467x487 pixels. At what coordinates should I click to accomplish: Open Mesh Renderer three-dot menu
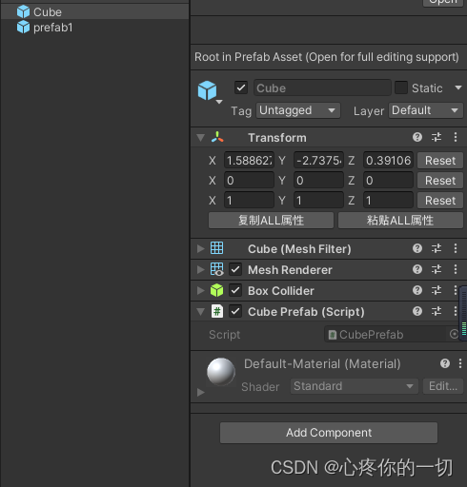456,269
